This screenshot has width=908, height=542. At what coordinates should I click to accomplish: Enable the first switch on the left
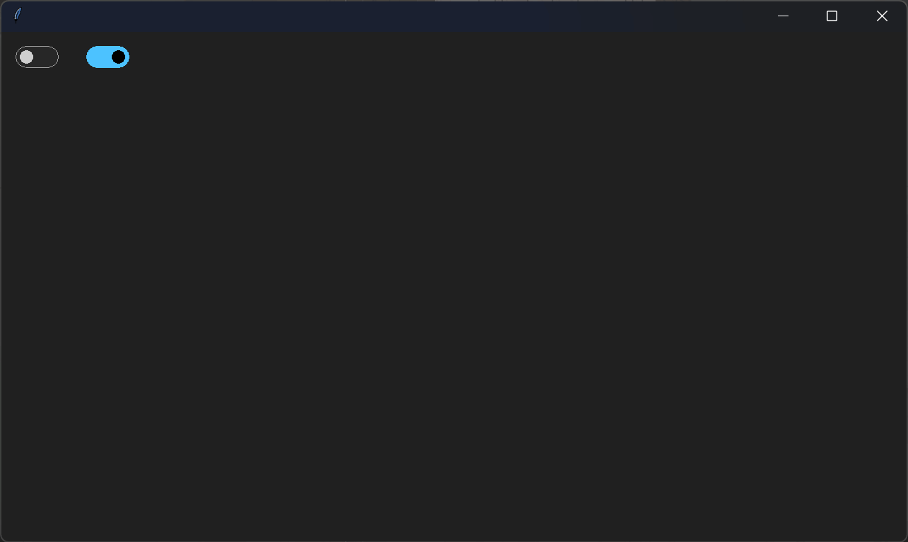click(37, 57)
